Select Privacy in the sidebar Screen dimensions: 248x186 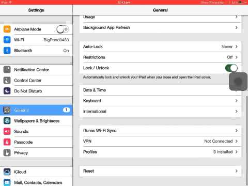pos(36,153)
